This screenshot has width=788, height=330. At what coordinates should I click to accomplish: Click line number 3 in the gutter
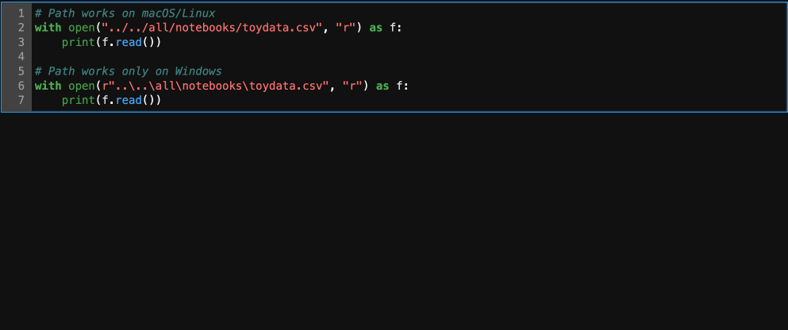pos(21,42)
